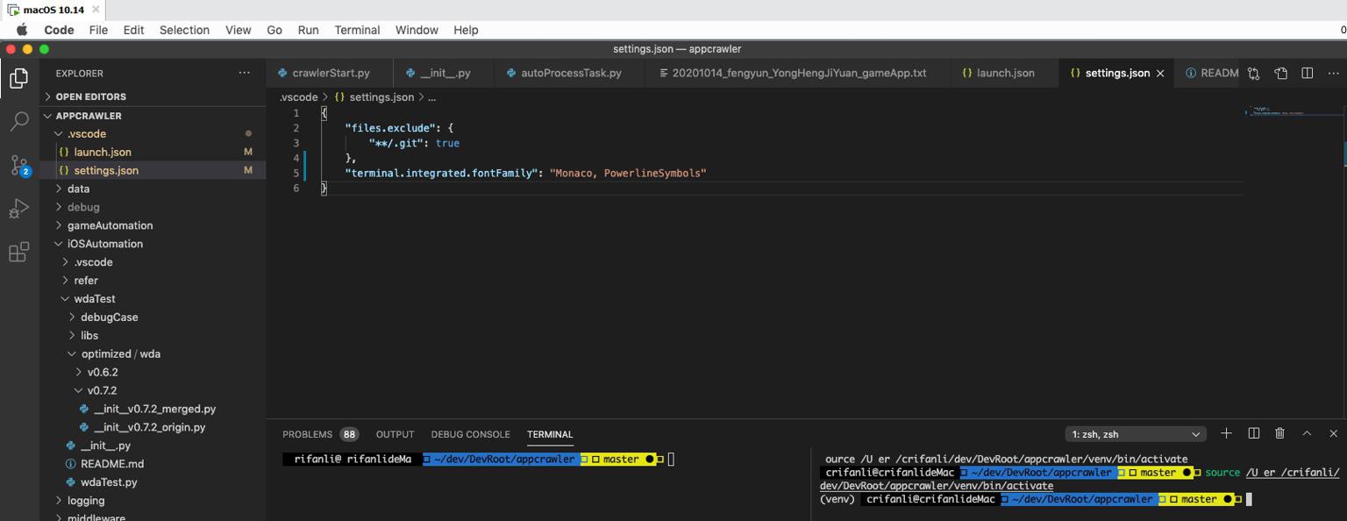
Task: Click .vscode breadcrumb segment
Action: click(298, 97)
